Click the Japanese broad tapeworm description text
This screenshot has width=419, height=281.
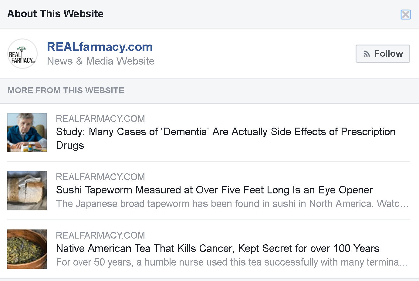[232, 204]
